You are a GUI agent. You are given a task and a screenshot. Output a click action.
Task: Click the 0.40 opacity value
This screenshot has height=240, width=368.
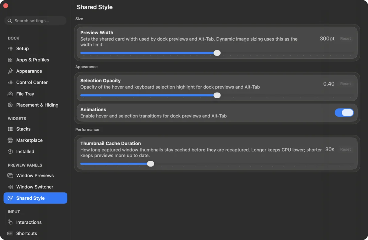tap(329, 84)
